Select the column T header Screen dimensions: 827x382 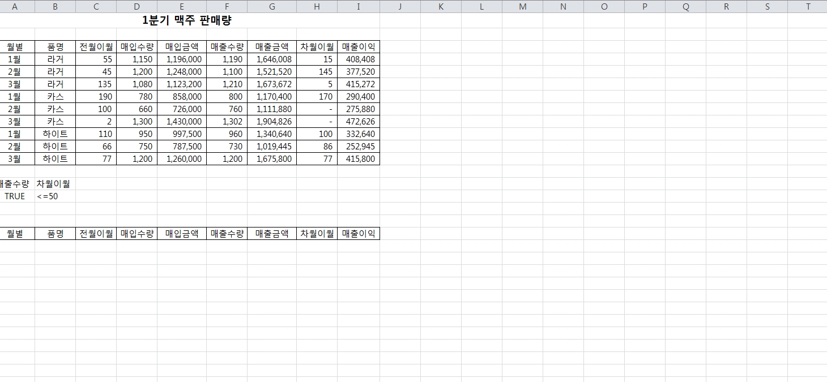[807, 7]
